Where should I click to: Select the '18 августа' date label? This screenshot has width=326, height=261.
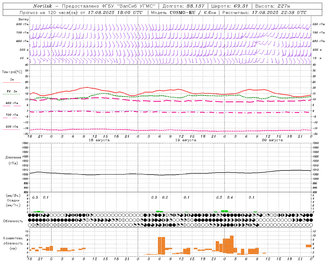click(x=99, y=140)
